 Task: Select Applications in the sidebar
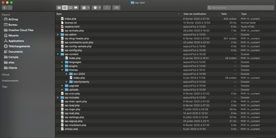pos(16,41)
